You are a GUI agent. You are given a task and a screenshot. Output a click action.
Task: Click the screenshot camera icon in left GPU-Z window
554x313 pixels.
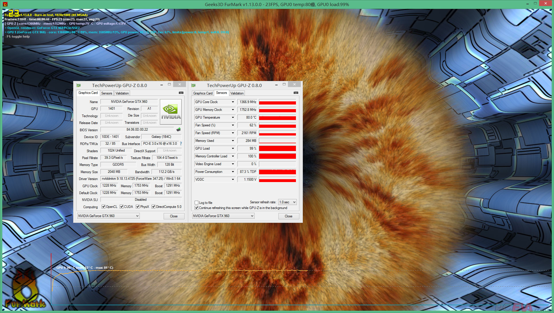181,93
